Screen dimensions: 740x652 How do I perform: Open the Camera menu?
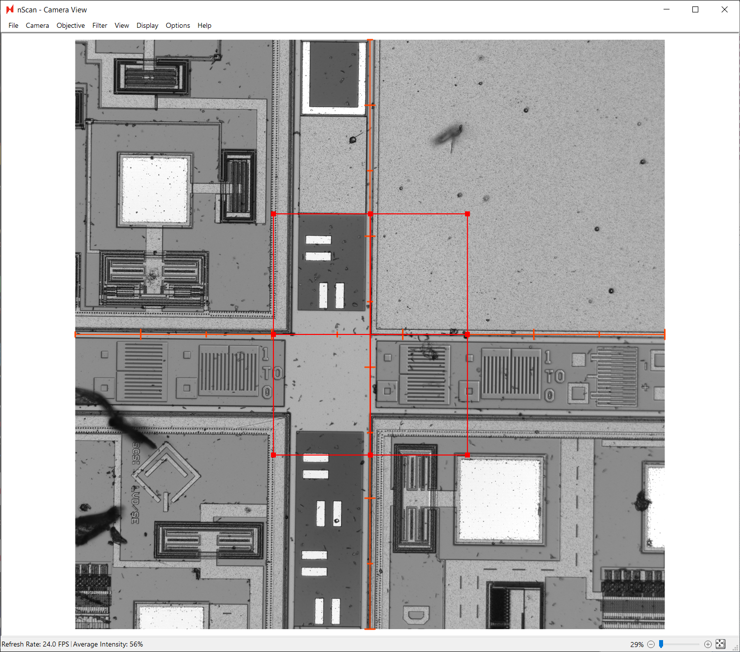pos(37,25)
